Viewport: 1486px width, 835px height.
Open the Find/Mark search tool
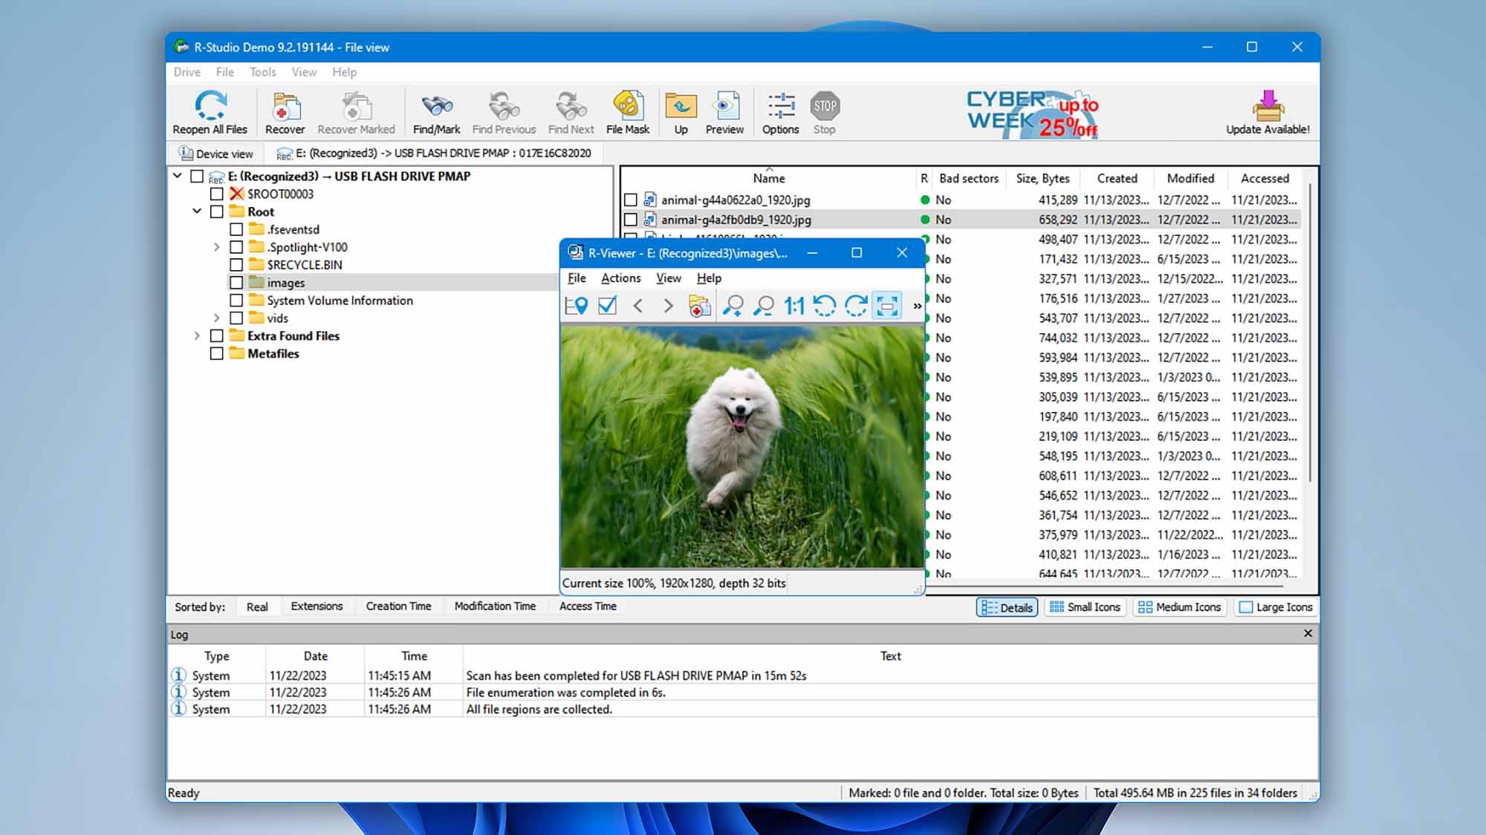click(x=436, y=111)
